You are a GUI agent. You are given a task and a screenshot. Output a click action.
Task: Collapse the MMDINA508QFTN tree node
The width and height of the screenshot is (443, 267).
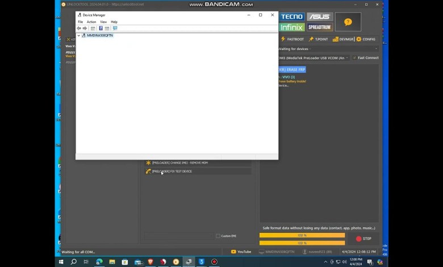tap(78, 36)
